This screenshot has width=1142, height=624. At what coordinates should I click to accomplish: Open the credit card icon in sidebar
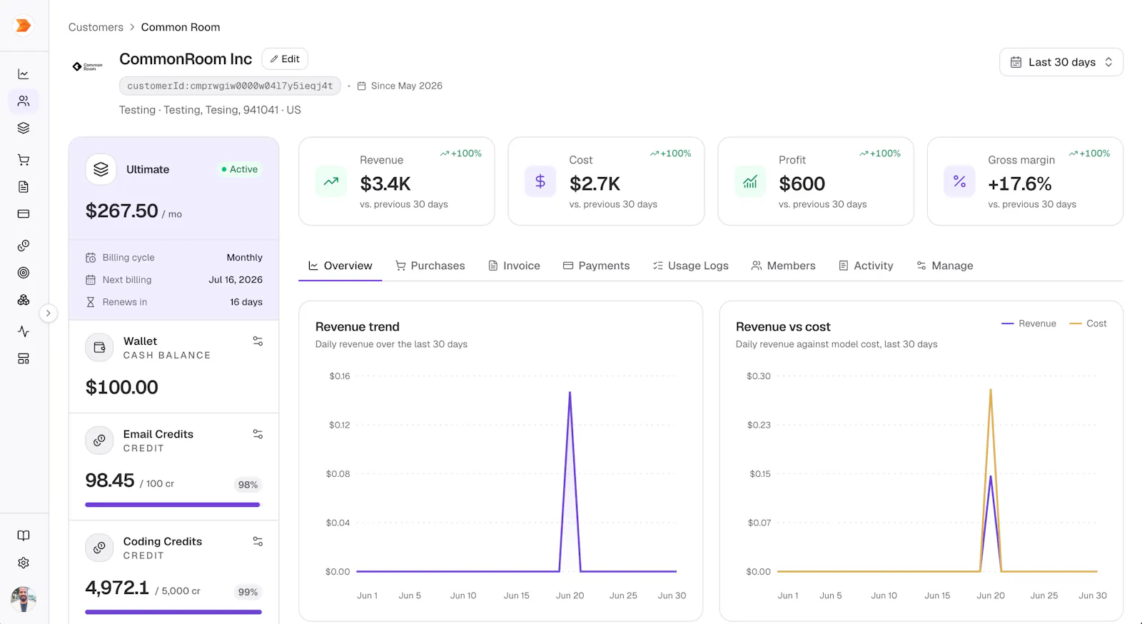[x=24, y=213]
